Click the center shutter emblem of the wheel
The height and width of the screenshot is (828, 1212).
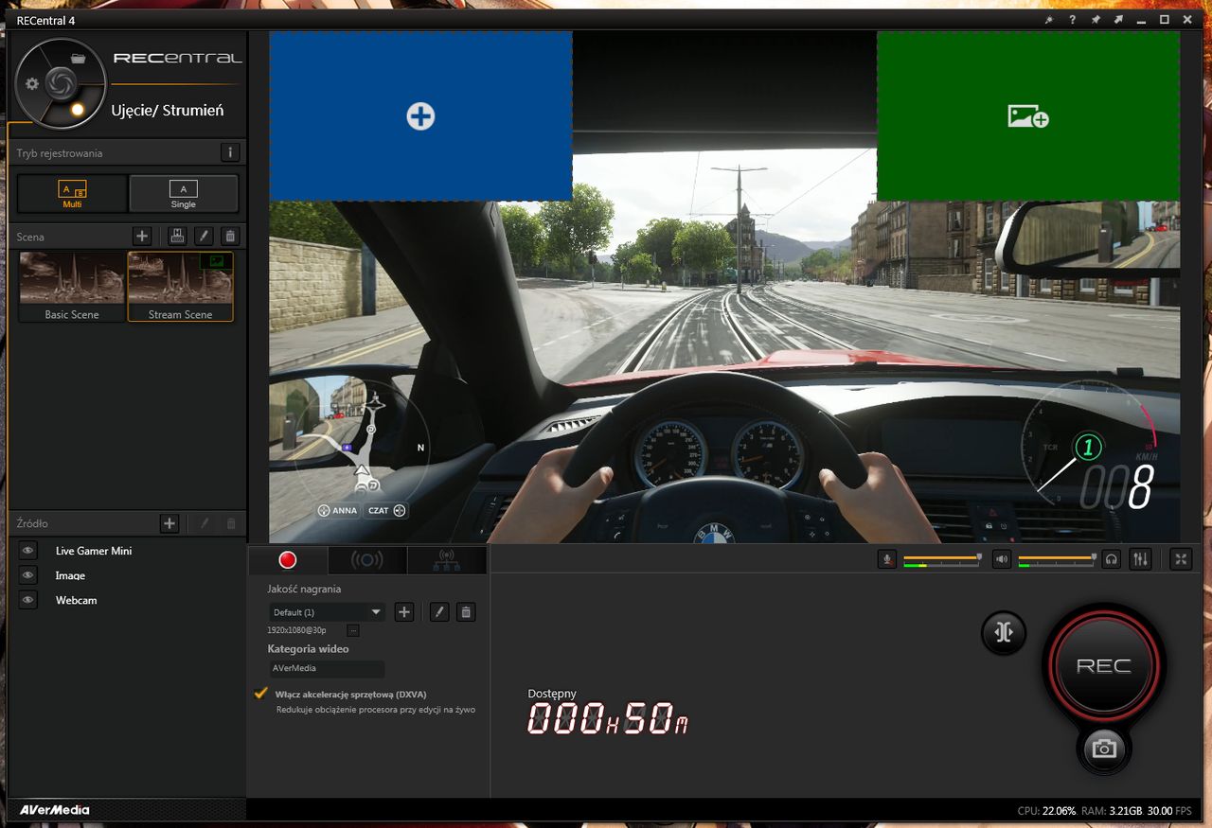61,83
